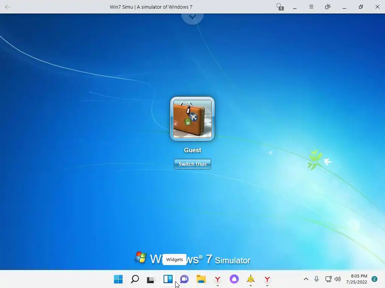Minimize the Win7 Simu window

click(x=344, y=7)
